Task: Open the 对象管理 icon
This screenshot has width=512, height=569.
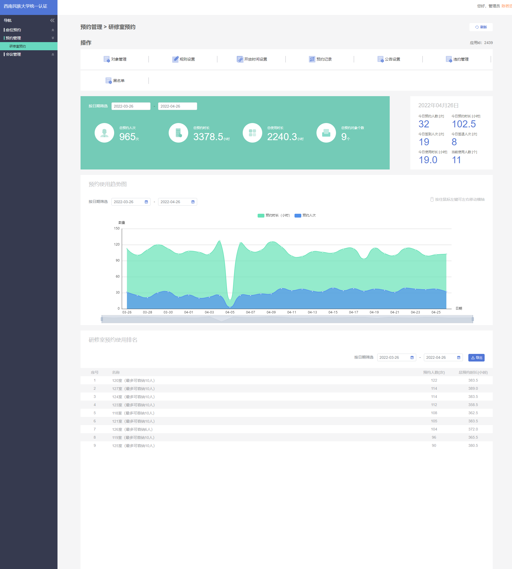Action: [106, 59]
